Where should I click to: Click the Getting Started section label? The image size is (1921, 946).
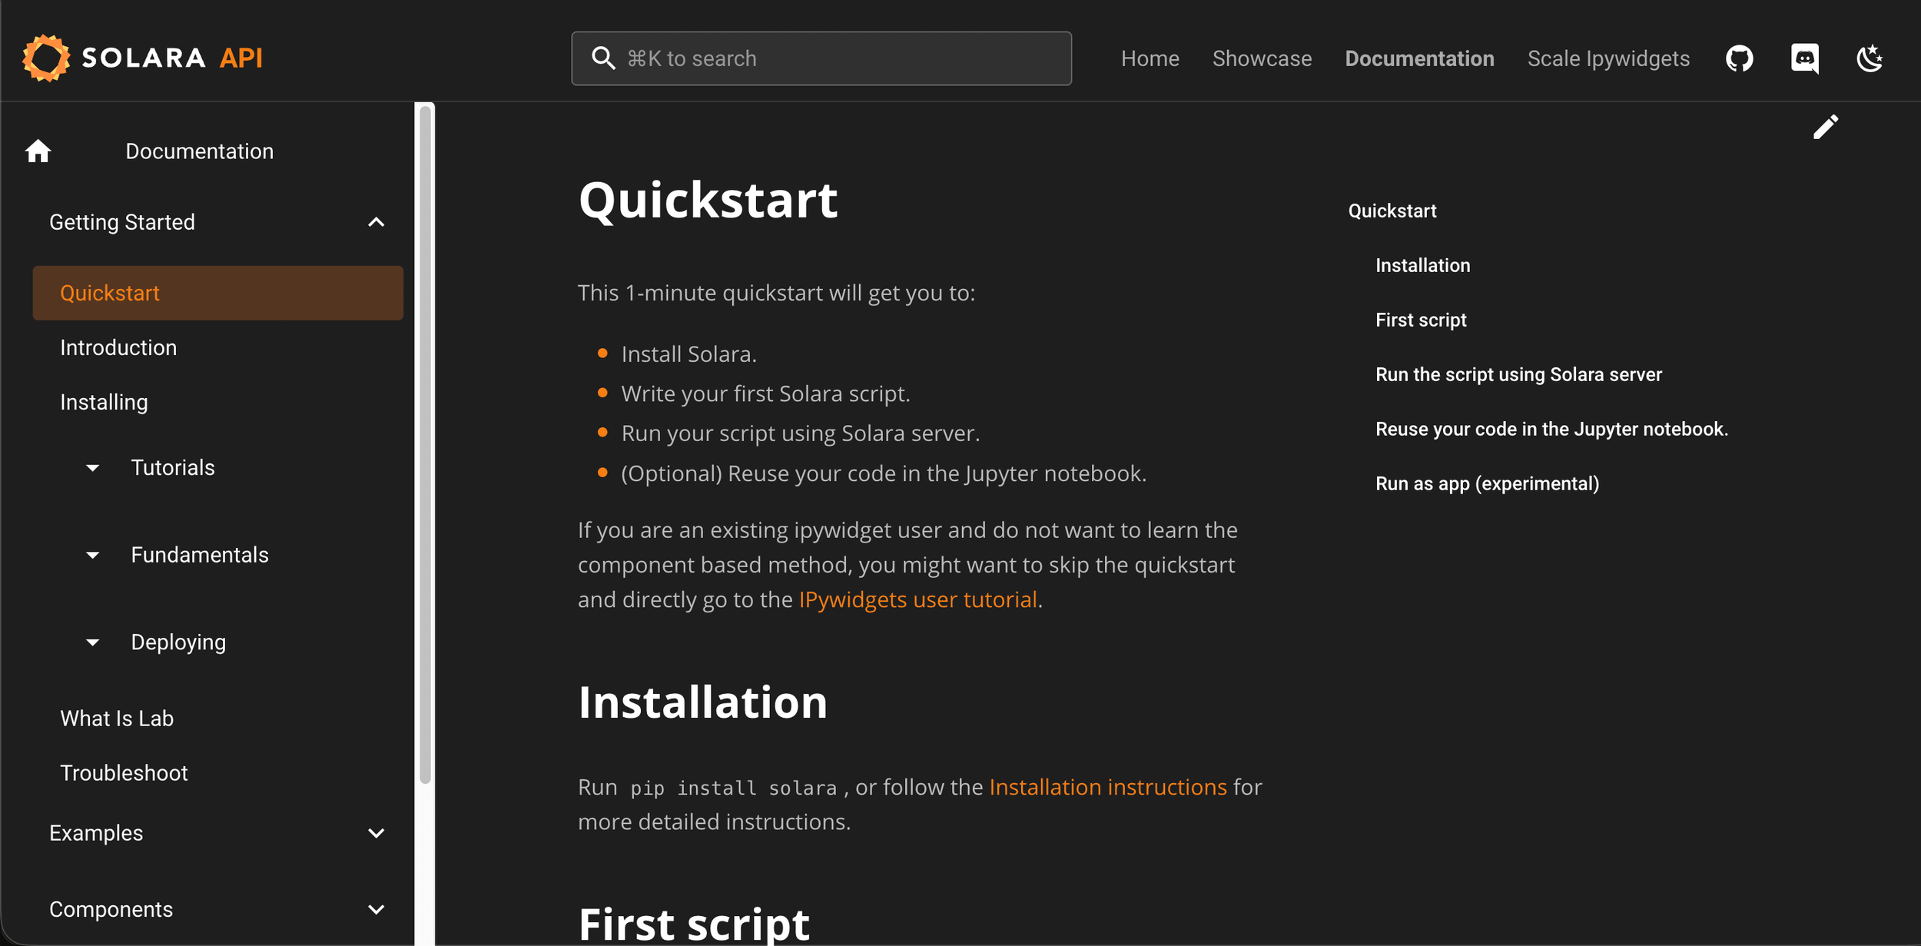(x=122, y=222)
